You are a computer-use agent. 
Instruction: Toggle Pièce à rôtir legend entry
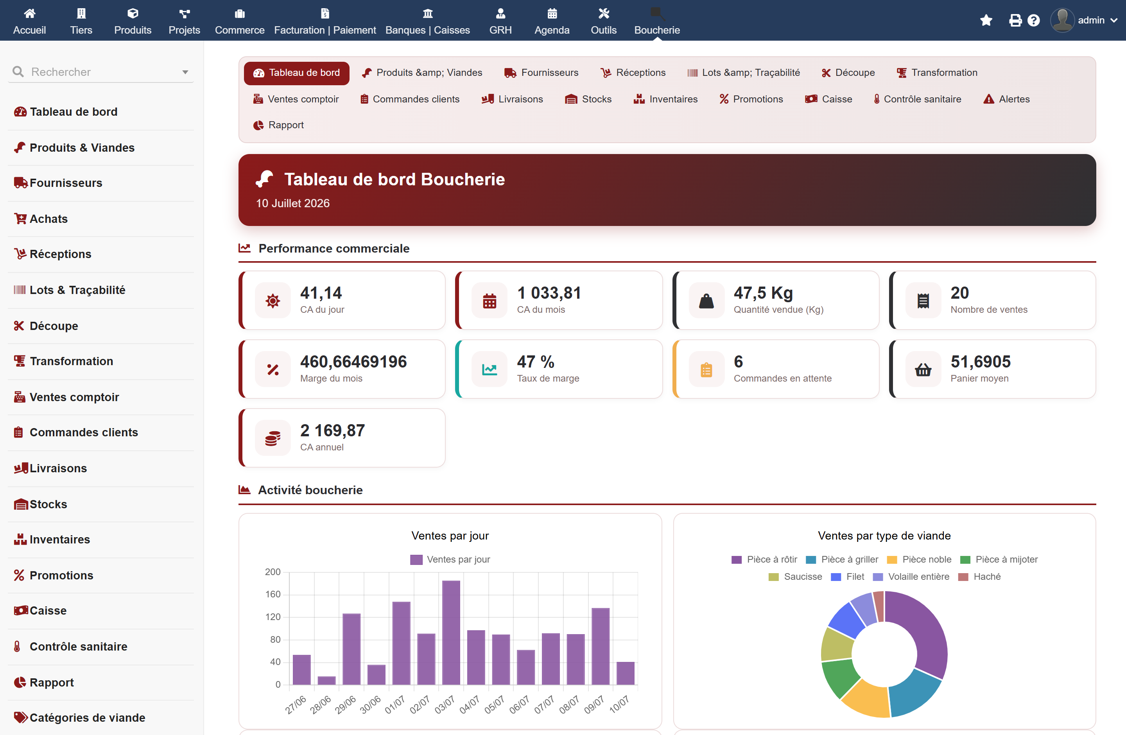point(764,559)
